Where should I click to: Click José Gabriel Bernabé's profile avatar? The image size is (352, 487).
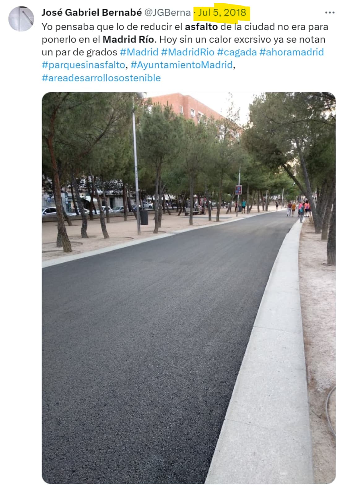pos(21,19)
